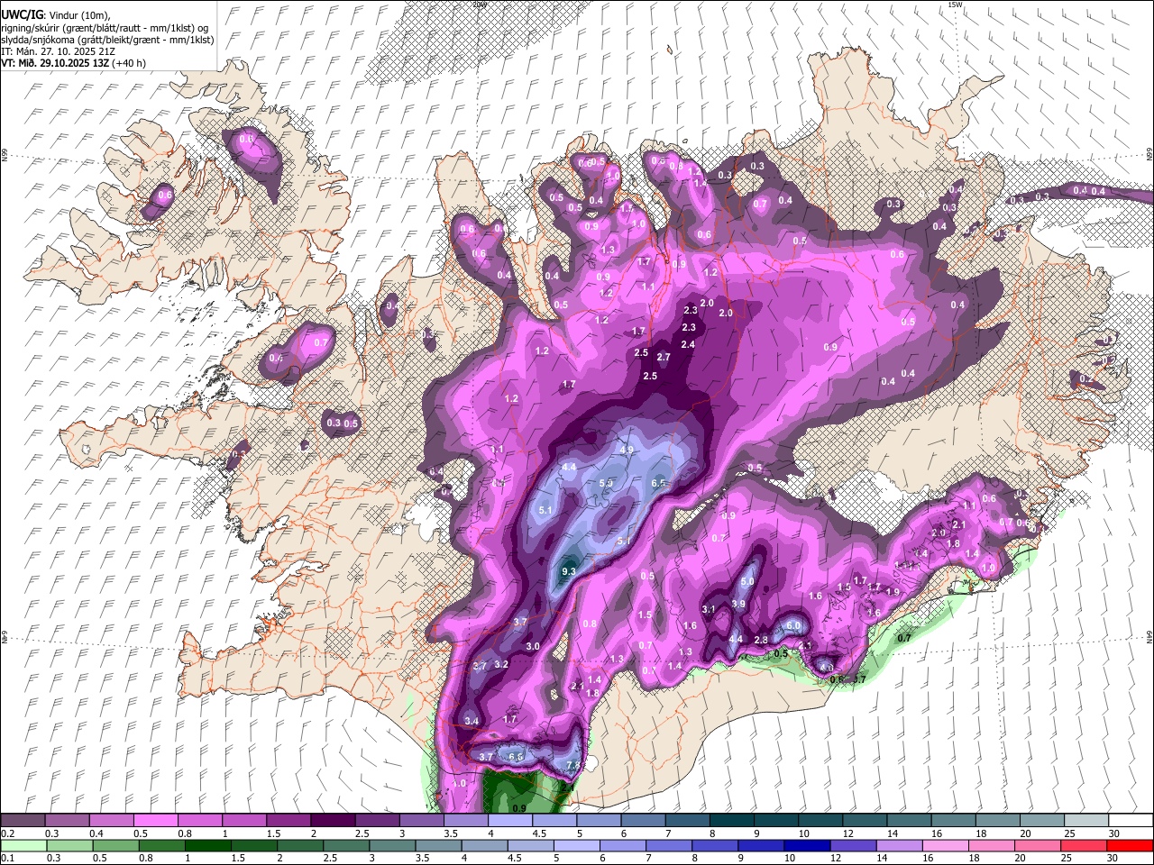1154x865 pixels.
Task: Select the 64N latitude label on the right edge
Action: [1149, 636]
